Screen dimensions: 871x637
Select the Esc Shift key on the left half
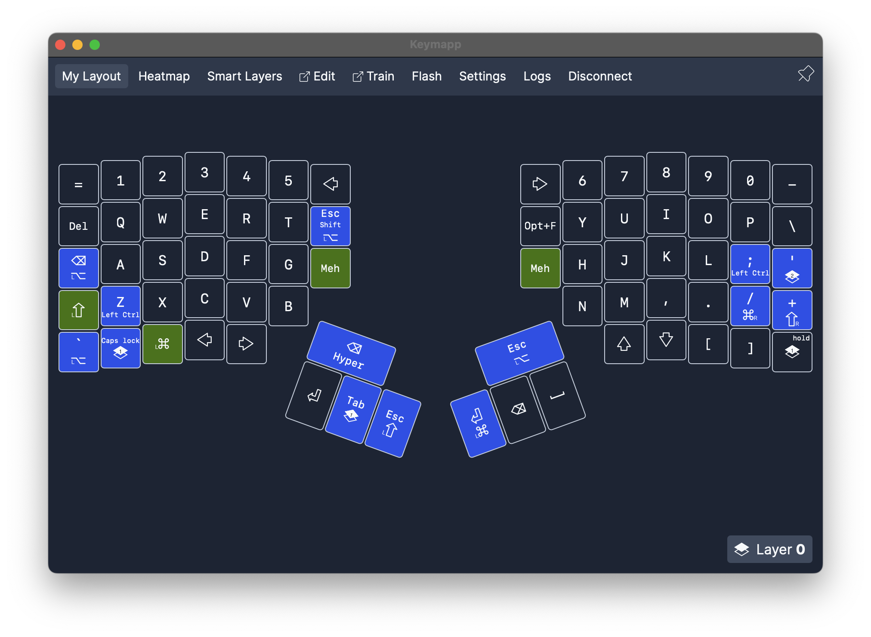click(330, 226)
